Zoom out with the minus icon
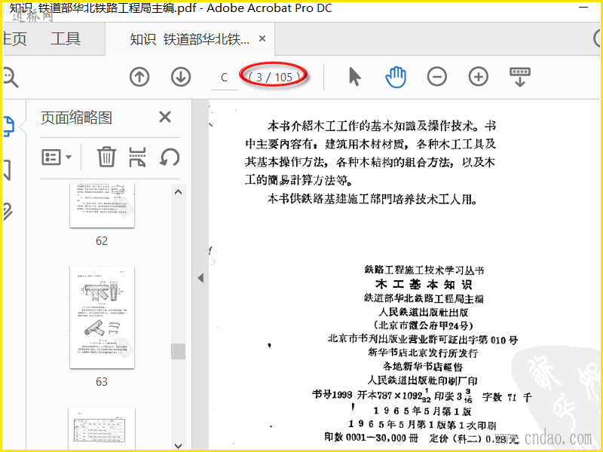Screen dimensions: 603x452 (437, 77)
